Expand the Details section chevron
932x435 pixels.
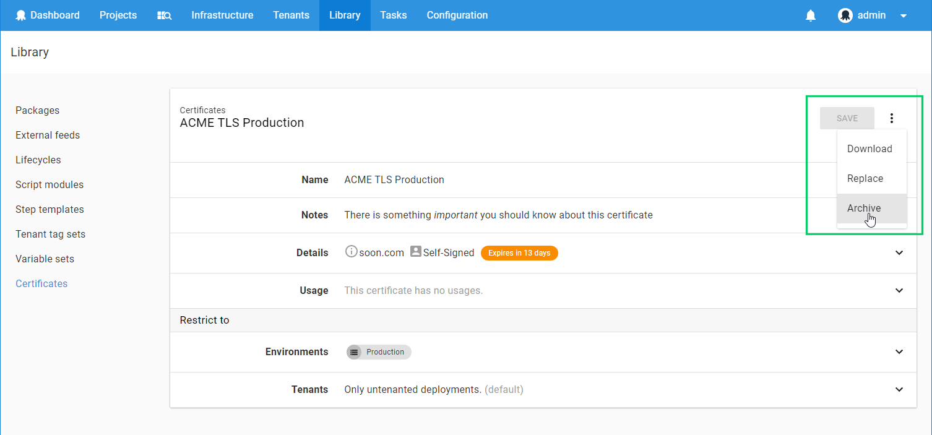point(899,252)
